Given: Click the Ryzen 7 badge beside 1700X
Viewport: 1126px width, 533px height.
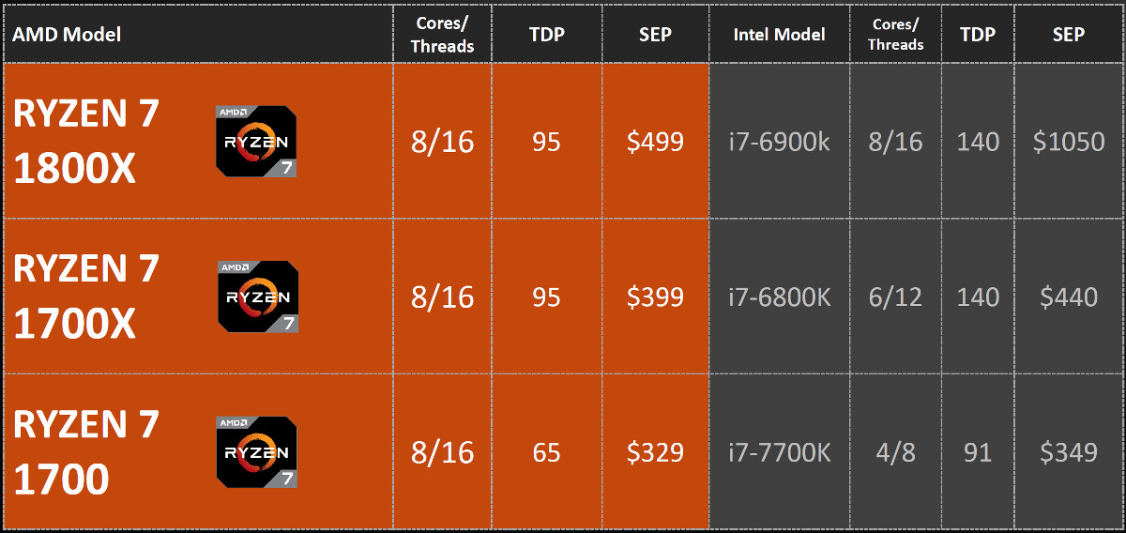Looking at the screenshot, I should pos(258,297).
